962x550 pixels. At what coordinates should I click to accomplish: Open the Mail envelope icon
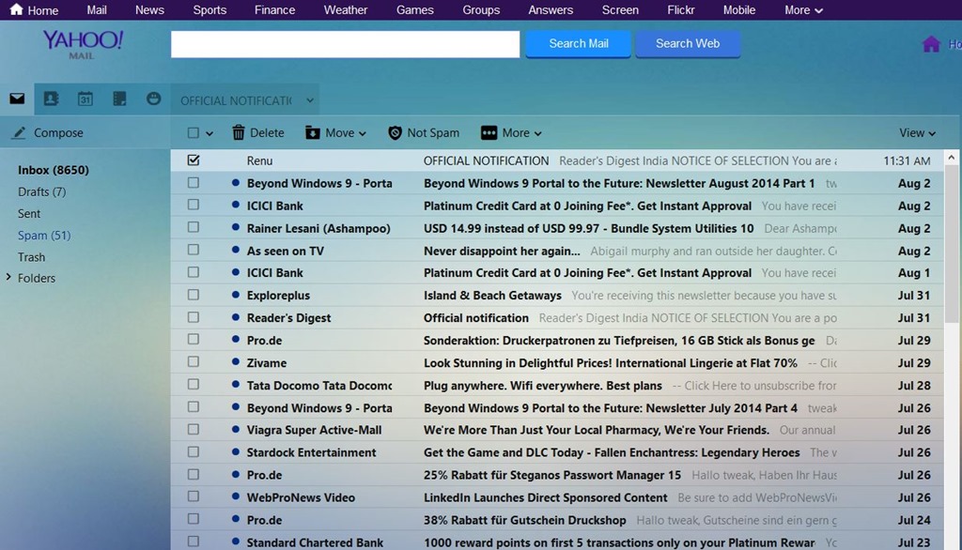(16, 99)
